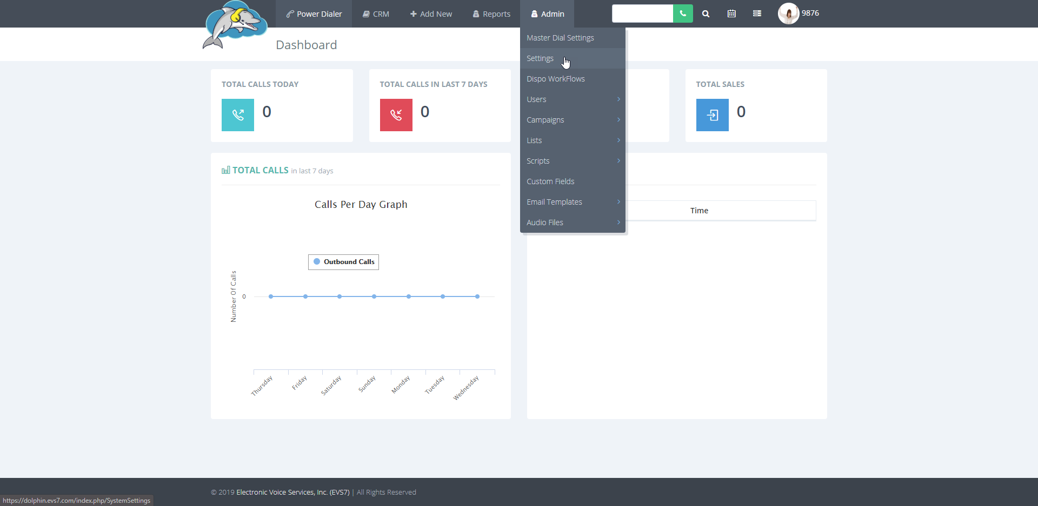
Task: Click TOTAL CALLS IN LAST 7 DAYS label
Action: [434, 84]
